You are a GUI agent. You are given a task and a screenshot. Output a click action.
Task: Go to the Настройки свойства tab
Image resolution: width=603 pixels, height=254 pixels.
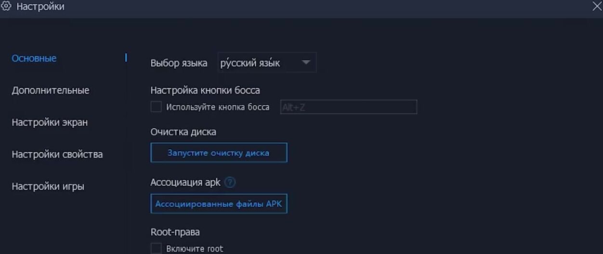tap(57, 155)
